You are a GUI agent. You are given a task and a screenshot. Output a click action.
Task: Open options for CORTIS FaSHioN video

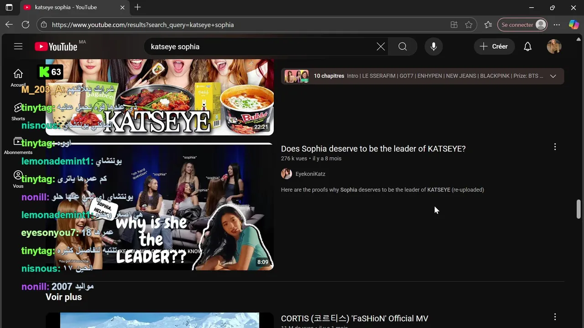pyautogui.click(x=555, y=317)
